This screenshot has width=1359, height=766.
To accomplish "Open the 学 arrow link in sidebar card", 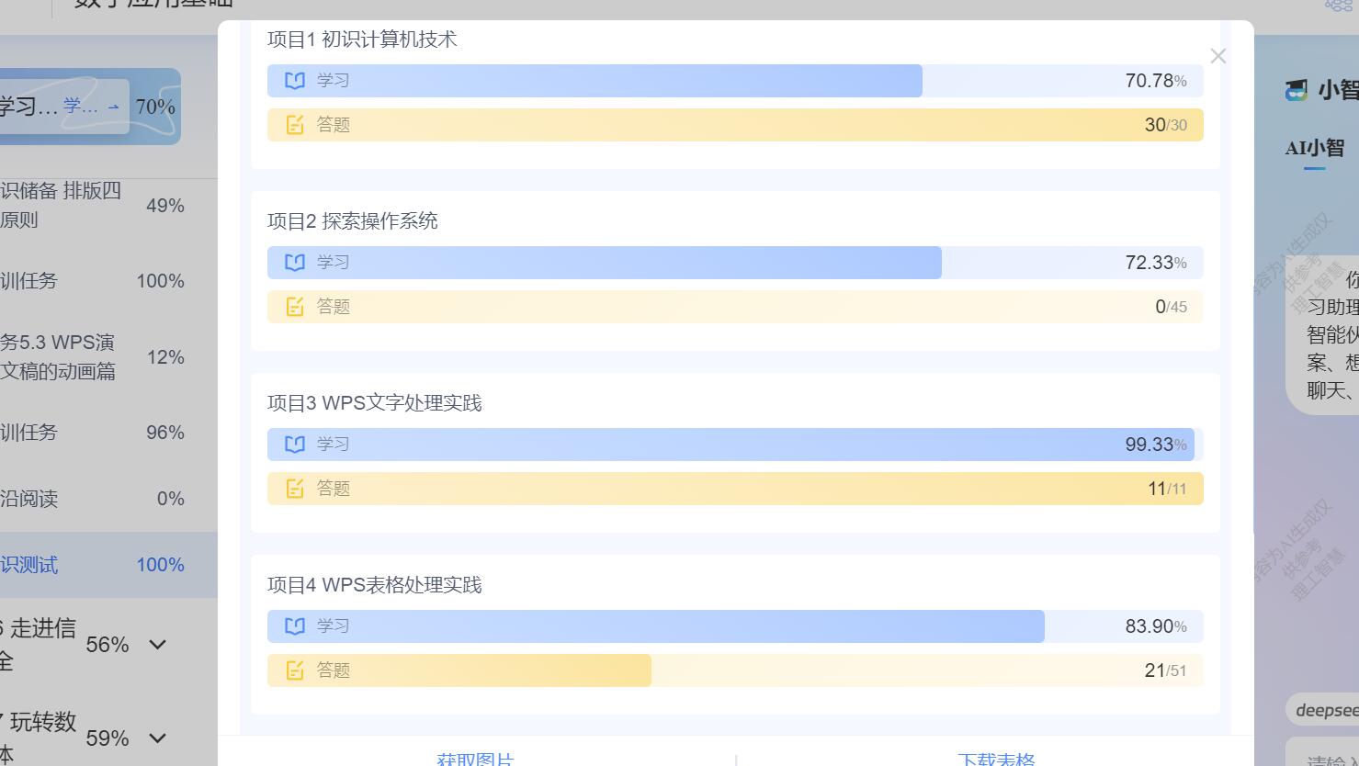I will (x=92, y=107).
